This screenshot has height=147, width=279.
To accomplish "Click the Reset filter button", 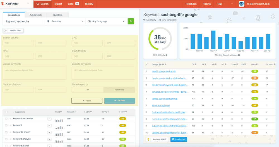I will [87, 101].
